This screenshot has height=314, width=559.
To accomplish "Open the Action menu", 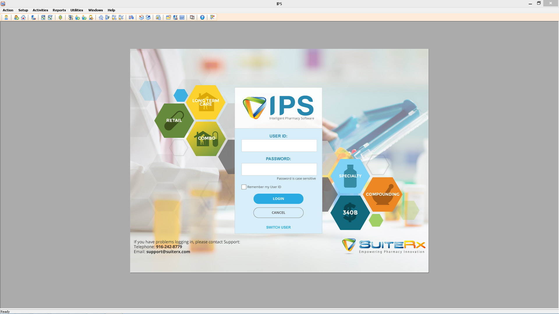I will coord(8,10).
